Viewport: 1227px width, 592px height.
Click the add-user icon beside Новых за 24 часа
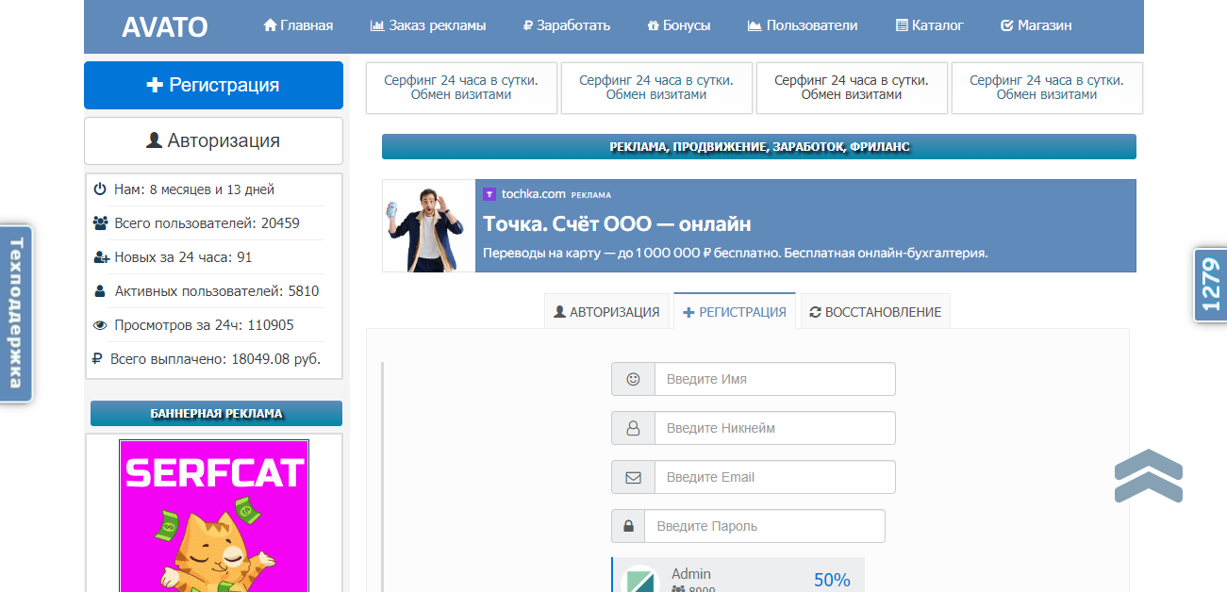101,257
